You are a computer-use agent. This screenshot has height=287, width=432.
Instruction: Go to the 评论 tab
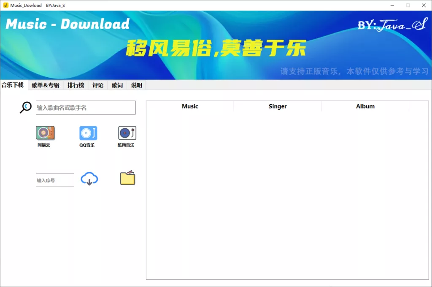pos(98,85)
